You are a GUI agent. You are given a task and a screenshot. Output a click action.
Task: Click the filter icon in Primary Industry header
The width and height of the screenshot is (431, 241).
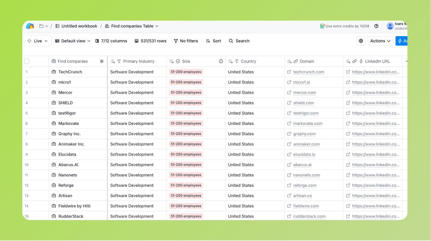click(113, 61)
